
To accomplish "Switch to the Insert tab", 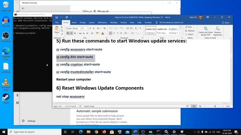I will pyautogui.click(x=74, y=22).
